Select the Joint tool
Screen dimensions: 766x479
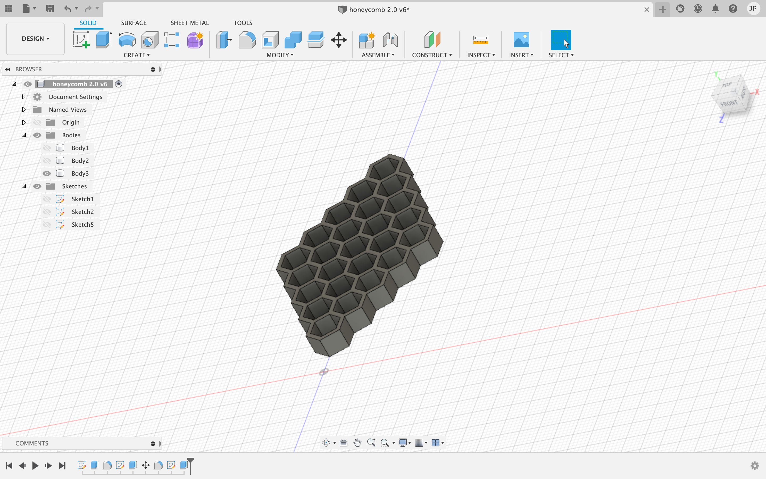coord(390,40)
